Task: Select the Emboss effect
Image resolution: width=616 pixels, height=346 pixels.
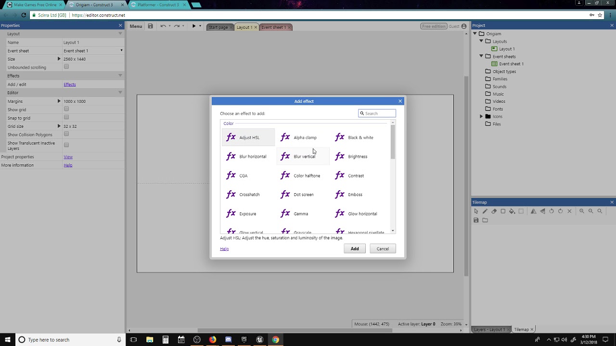Action: point(357,195)
